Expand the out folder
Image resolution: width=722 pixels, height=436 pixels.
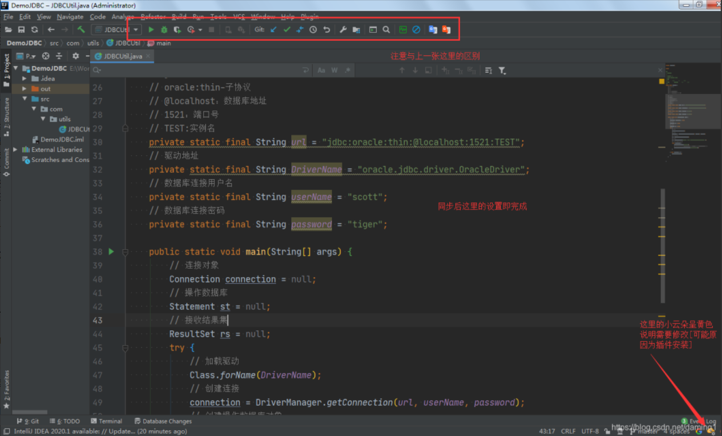pos(24,89)
